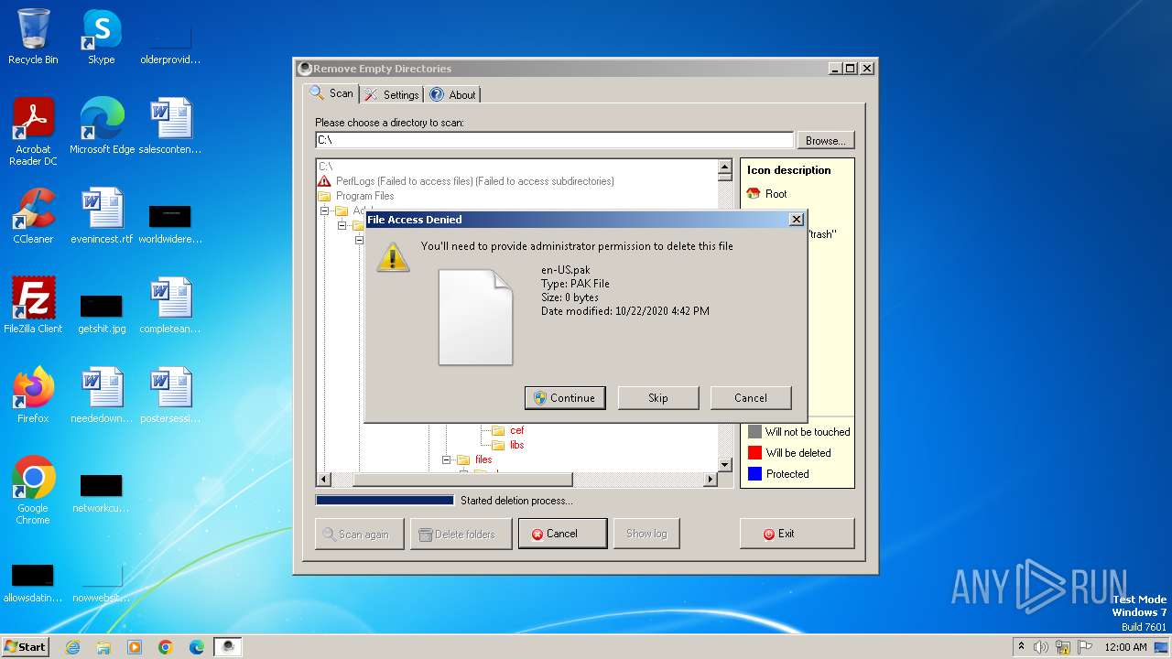Viewport: 1172px width, 659px height.
Task: Select completean... Word document icon
Action: coord(170,306)
